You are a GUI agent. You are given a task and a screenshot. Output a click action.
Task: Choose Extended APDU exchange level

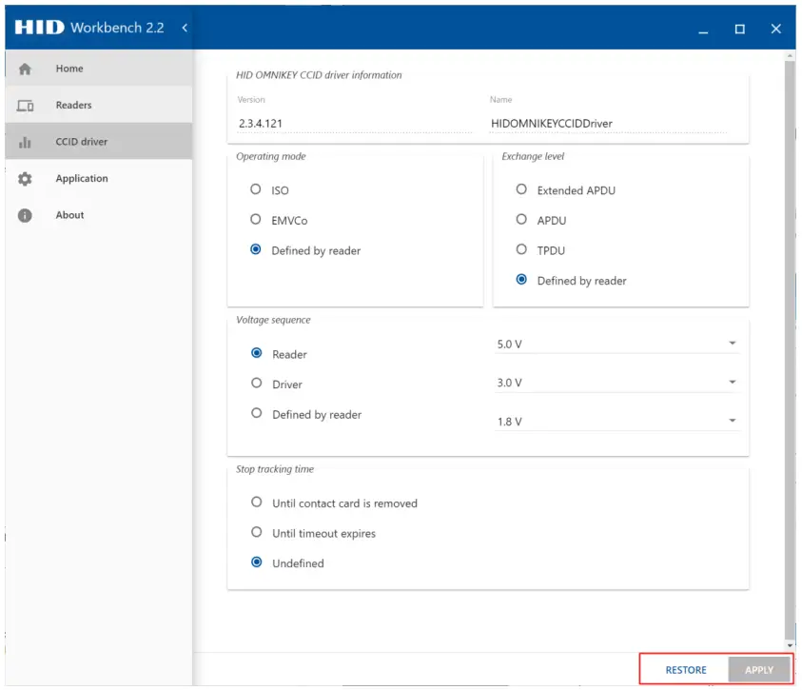(x=521, y=190)
